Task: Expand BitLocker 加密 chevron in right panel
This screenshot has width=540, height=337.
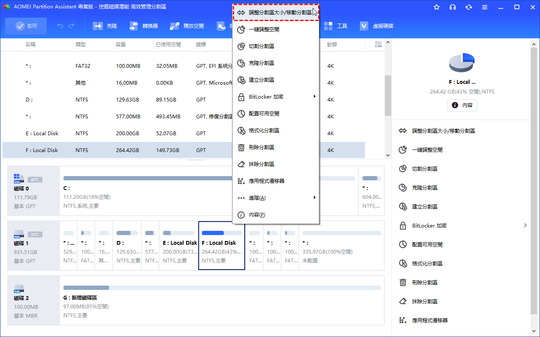Action: point(525,226)
